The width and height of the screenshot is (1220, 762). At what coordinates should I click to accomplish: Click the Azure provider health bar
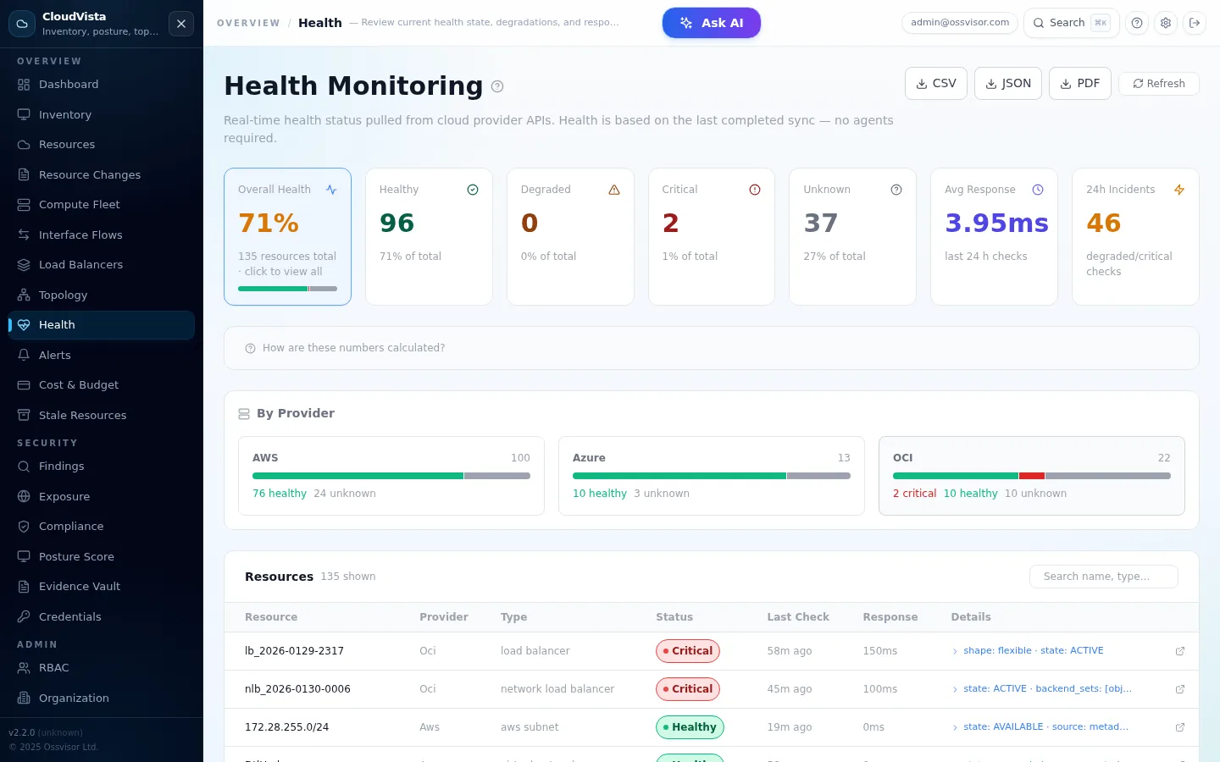pos(712,476)
